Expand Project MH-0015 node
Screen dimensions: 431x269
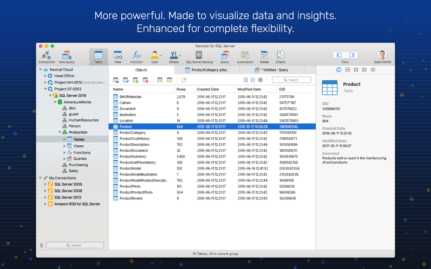[45, 82]
